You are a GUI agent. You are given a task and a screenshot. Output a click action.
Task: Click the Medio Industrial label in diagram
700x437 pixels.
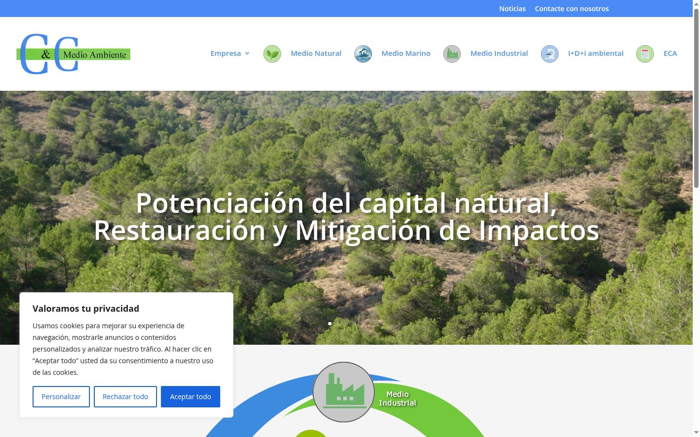398,399
